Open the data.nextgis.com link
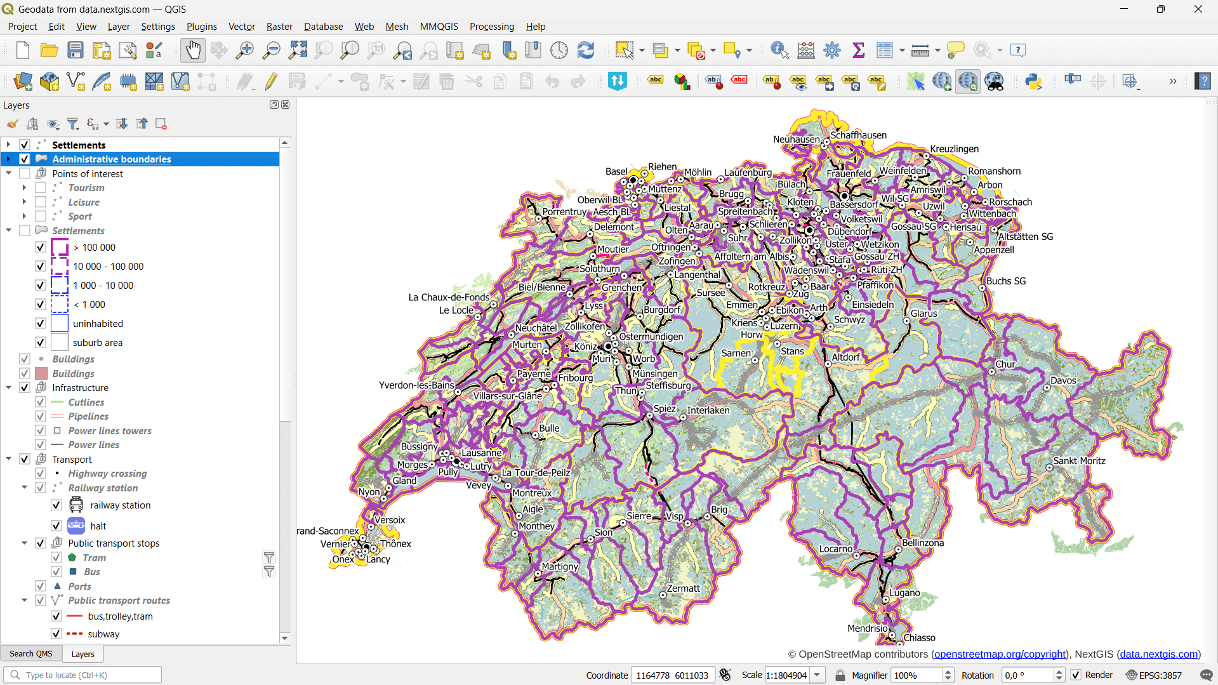The height and width of the screenshot is (685, 1218). point(1158,654)
